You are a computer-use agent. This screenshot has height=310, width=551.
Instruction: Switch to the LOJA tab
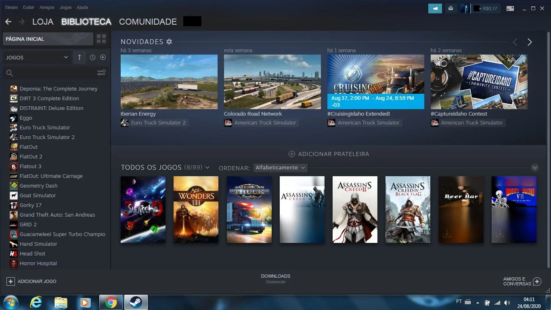click(43, 22)
